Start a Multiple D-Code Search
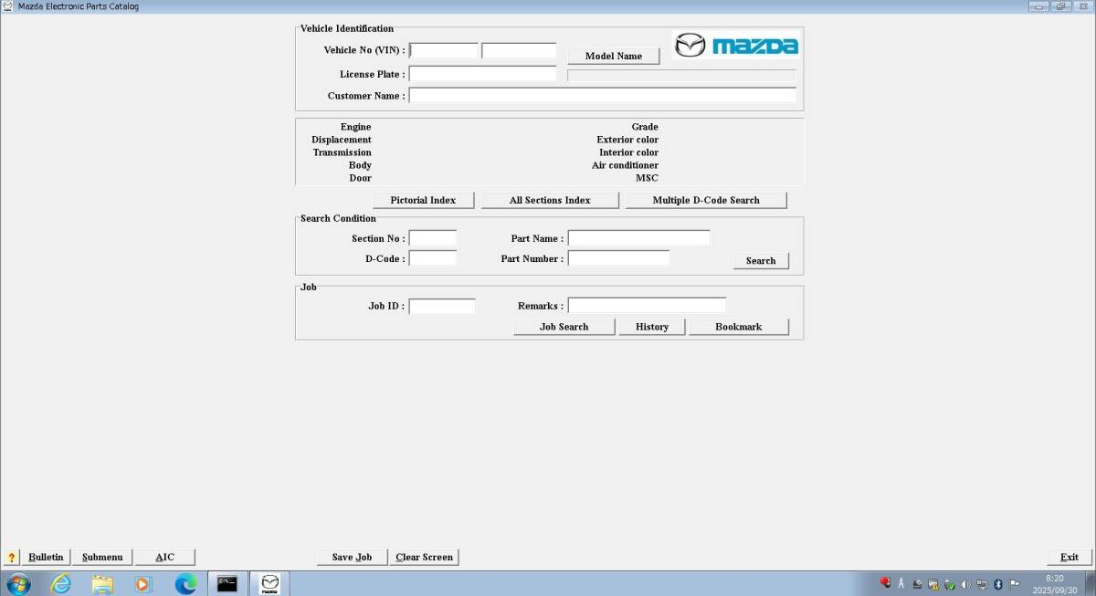The image size is (1096, 596). 705,200
